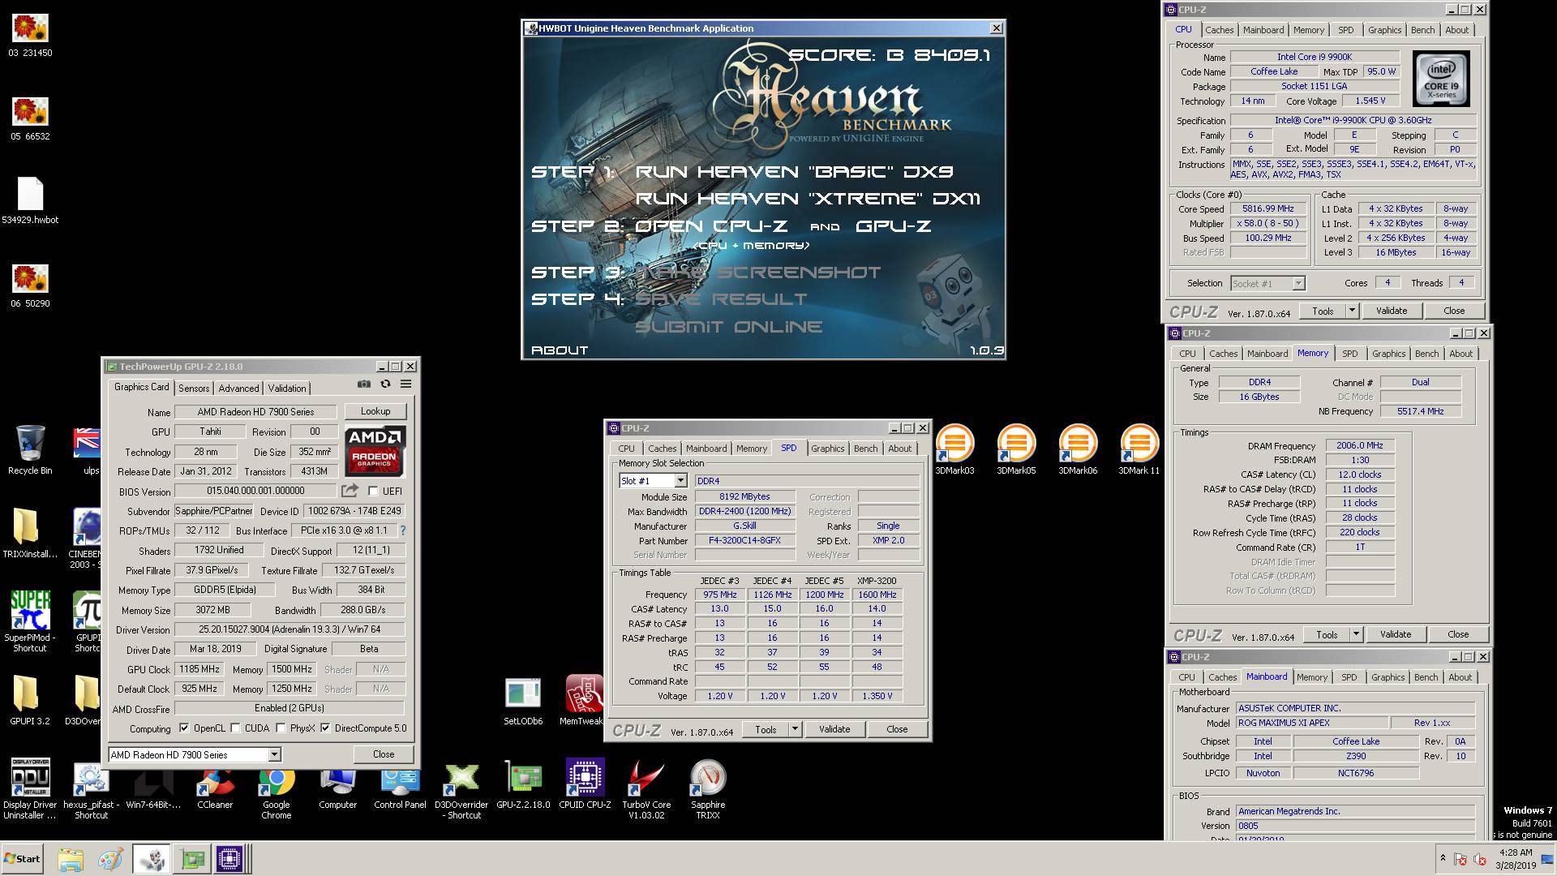Select the SetLODb6 desktop icon
Screen dimensions: 1557x876
523,700
